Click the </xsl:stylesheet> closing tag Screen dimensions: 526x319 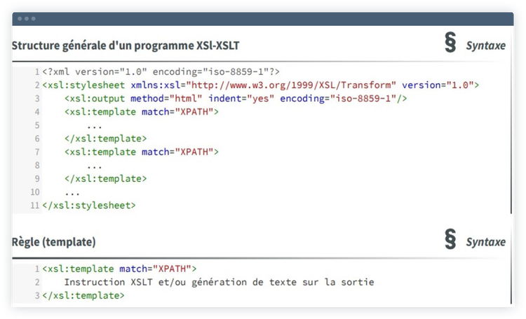[x=89, y=205]
